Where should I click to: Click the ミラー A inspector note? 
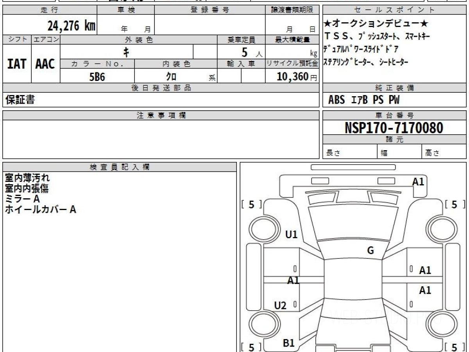point(22,199)
